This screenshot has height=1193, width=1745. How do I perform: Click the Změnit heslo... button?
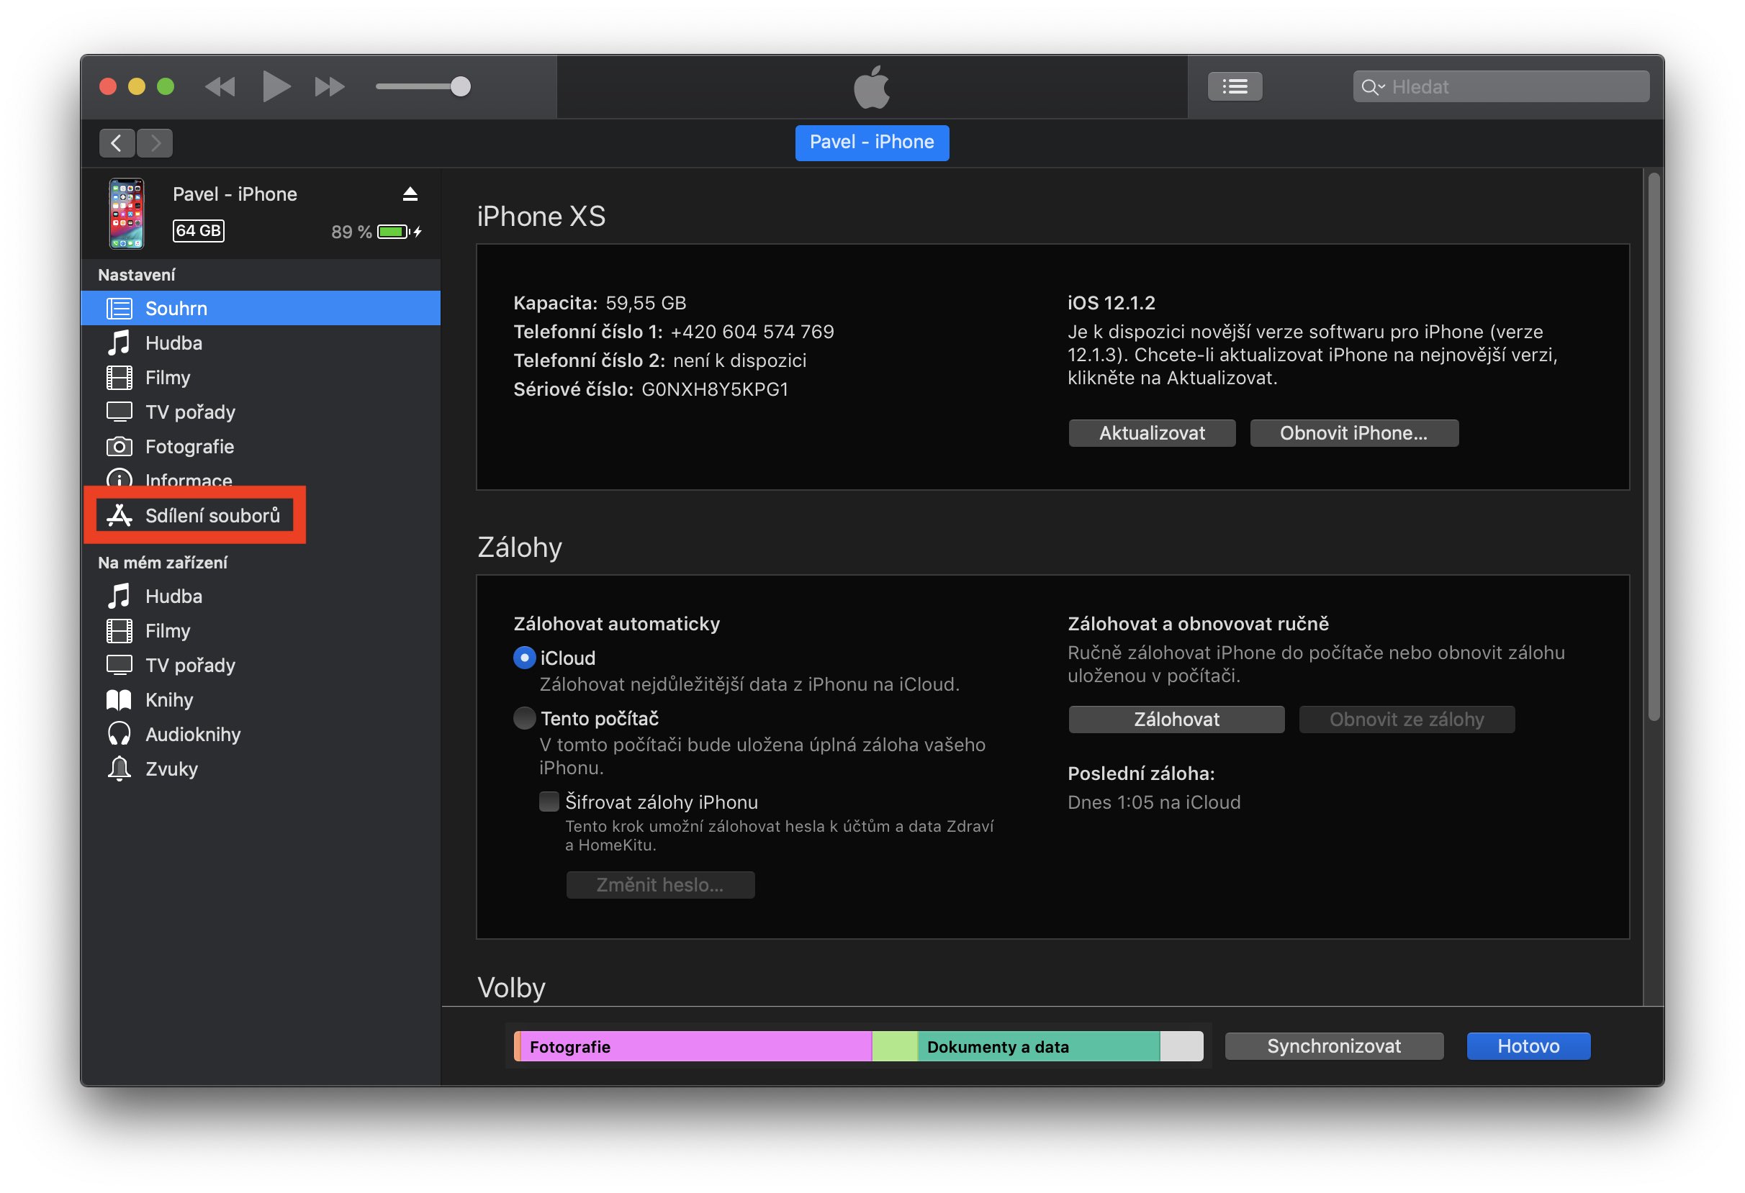coord(660,884)
